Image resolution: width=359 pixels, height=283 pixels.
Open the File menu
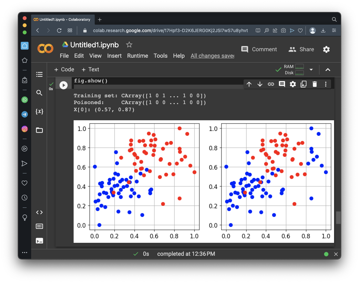(64, 56)
